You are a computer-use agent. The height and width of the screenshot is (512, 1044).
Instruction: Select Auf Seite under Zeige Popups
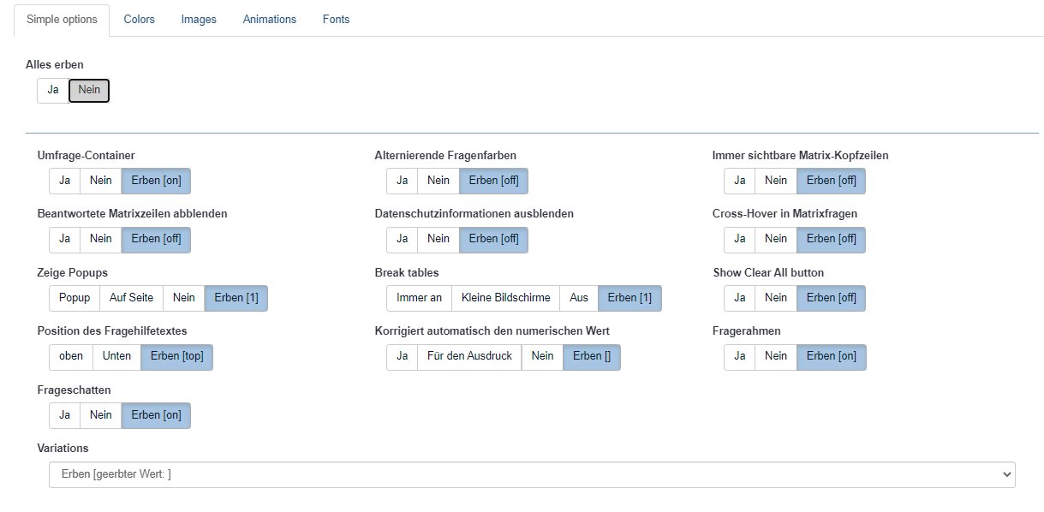(x=131, y=298)
